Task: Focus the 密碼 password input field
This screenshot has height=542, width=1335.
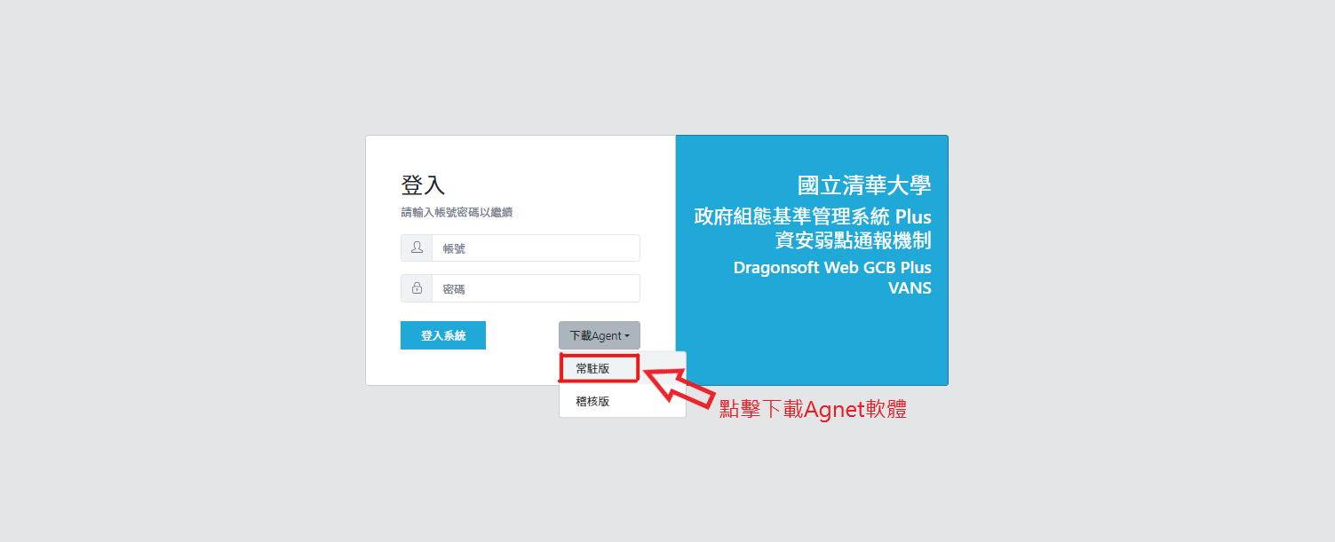Action: [x=536, y=288]
